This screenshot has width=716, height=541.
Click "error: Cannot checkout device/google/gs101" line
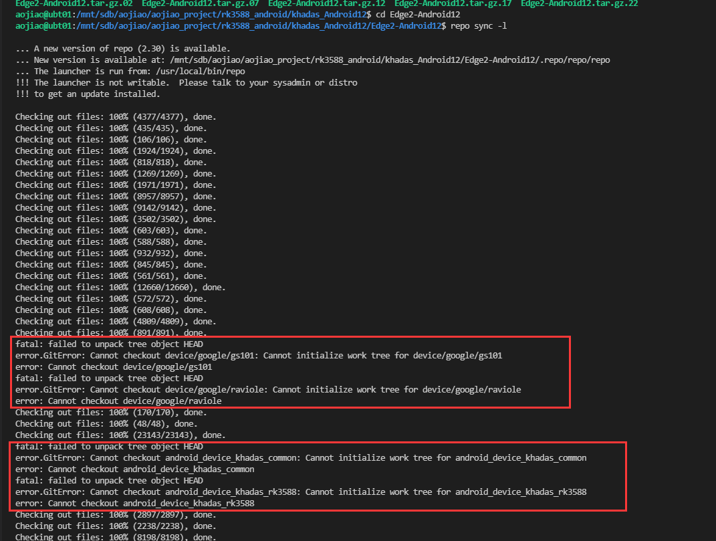[x=114, y=367]
